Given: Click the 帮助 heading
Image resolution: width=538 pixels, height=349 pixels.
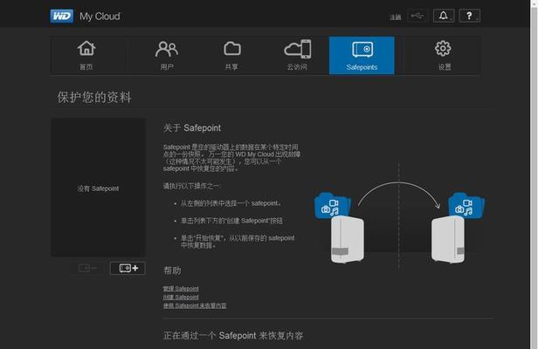Looking at the screenshot, I should (172, 270).
